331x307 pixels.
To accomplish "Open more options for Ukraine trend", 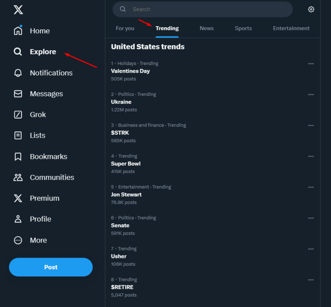I will coord(311,94).
